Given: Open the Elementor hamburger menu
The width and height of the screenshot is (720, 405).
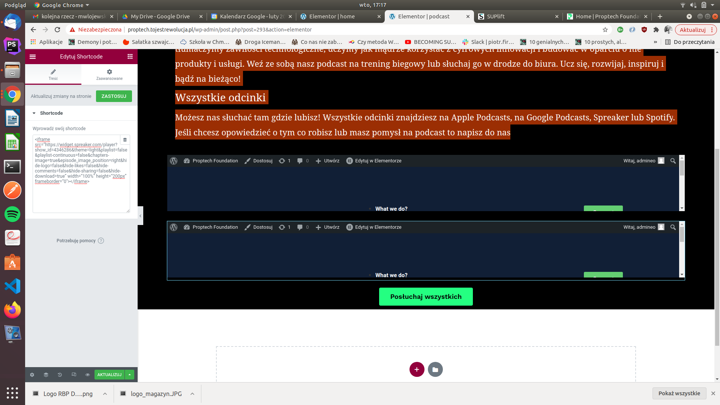Looking at the screenshot, I should pyautogui.click(x=33, y=57).
